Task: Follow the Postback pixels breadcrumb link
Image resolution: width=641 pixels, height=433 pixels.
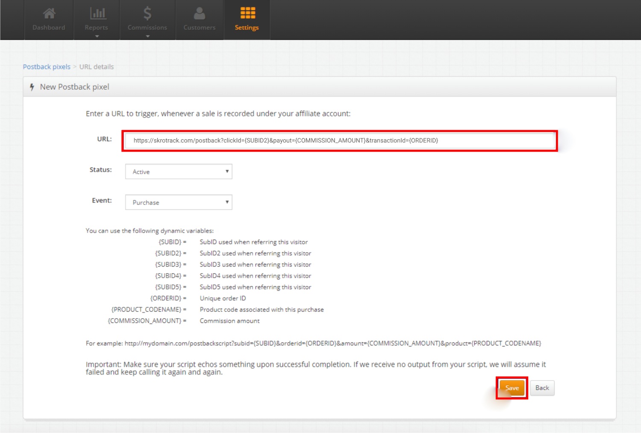Action: click(47, 67)
